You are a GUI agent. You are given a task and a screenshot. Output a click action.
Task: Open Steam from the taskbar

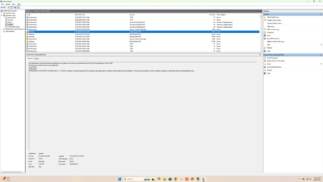point(198,179)
